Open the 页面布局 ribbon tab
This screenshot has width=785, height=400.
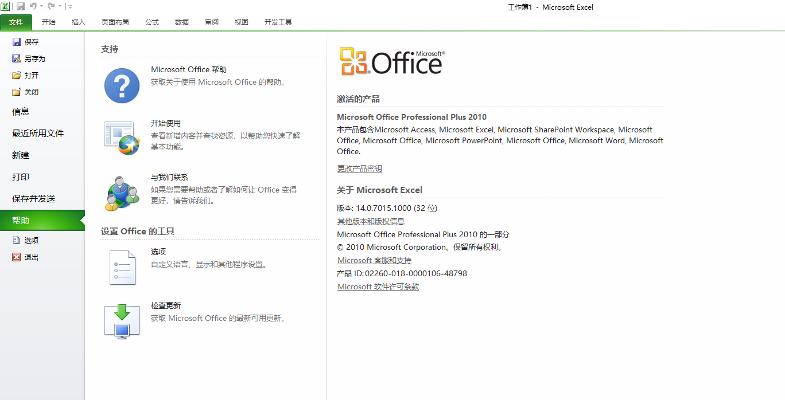coord(115,22)
